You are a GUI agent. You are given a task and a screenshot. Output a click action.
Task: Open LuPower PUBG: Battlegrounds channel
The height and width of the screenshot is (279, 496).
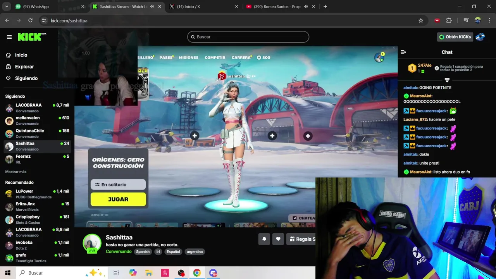click(x=37, y=194)
